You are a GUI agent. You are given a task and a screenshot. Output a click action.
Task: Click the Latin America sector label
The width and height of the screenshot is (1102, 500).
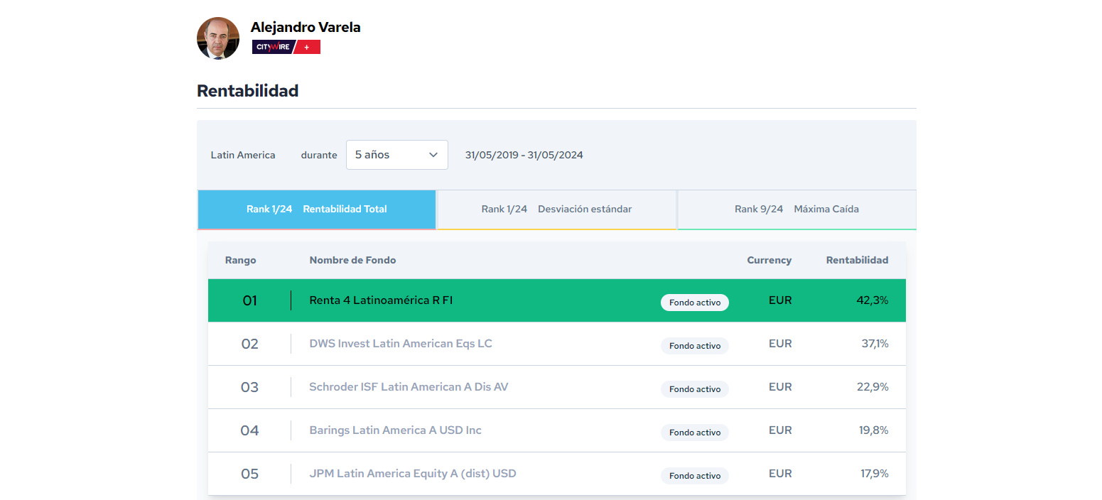[x=243, y=155]
